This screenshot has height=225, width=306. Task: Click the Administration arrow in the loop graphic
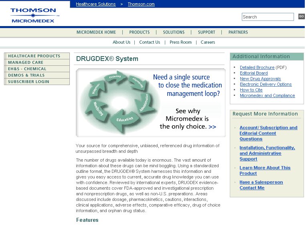[144, 103]
